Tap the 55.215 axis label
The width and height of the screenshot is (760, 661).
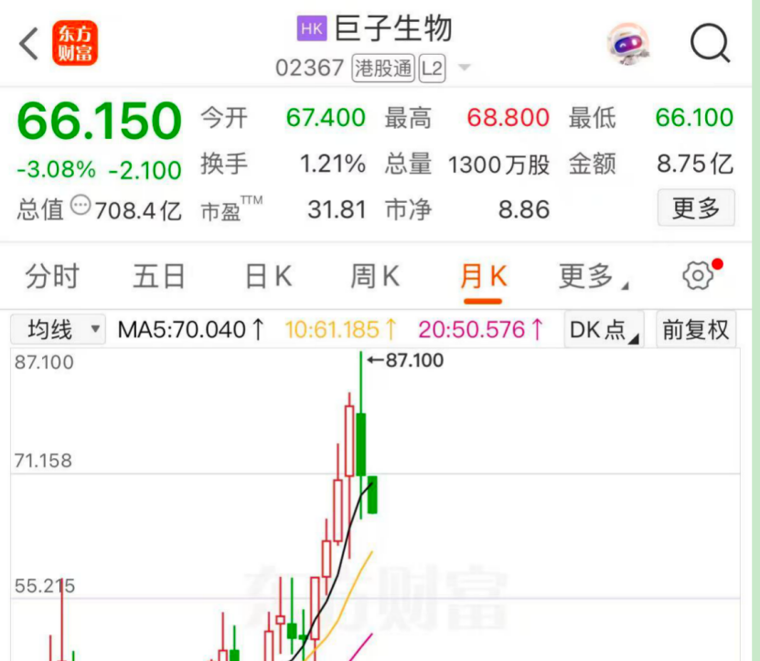pyautogui.click(x=45, y=586)
